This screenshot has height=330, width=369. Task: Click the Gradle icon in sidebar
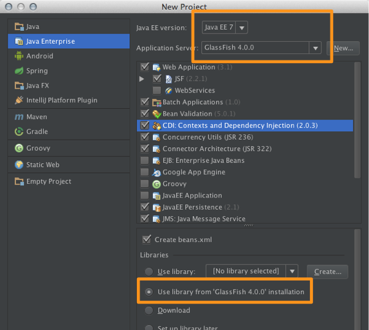click(19, 131)
